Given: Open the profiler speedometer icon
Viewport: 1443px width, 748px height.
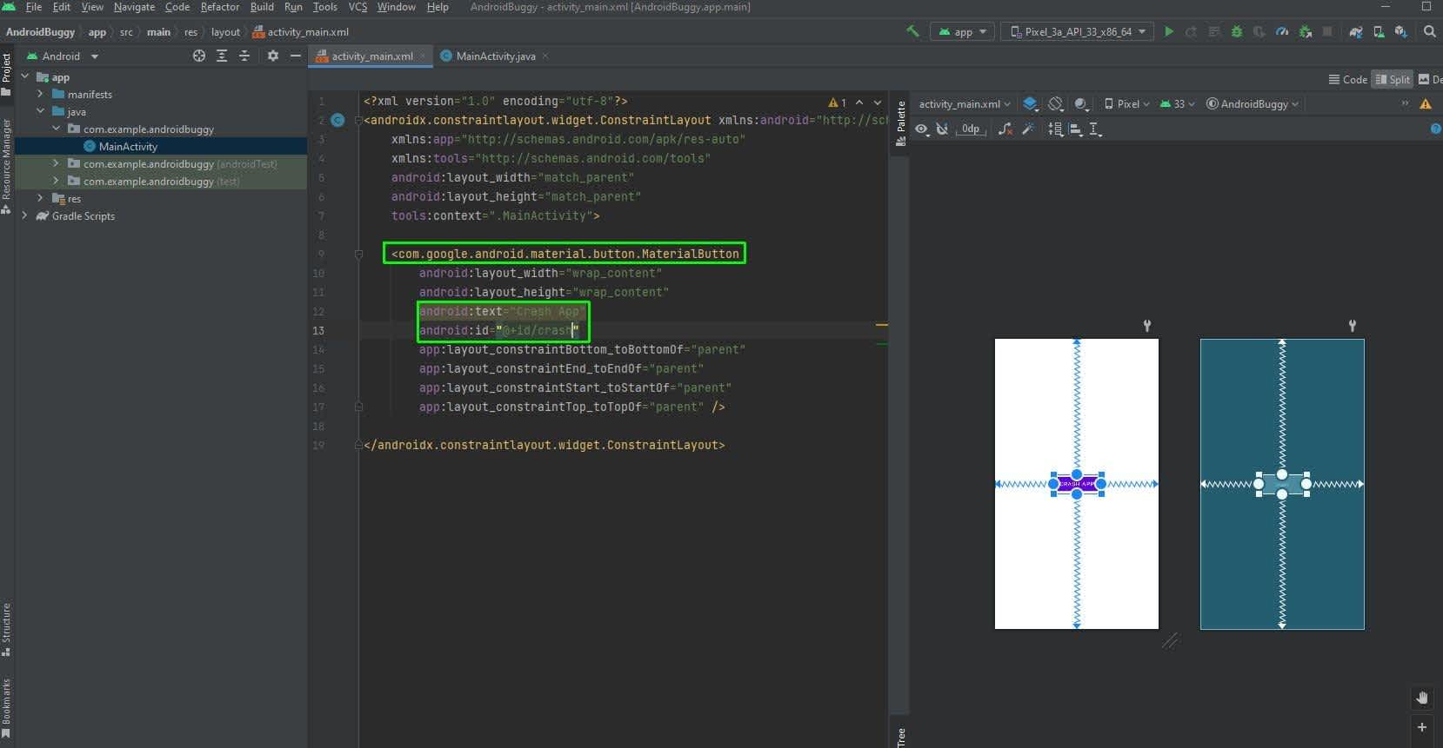Looking at the screenshot, I should 1281,31.
